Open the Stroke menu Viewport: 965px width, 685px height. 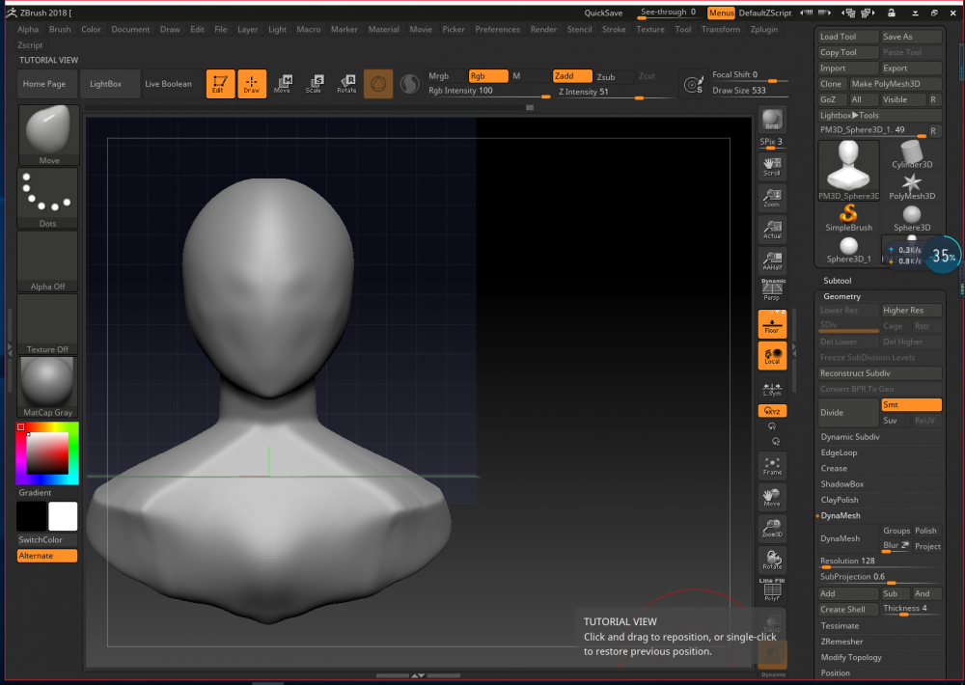[x=614, y=29]
